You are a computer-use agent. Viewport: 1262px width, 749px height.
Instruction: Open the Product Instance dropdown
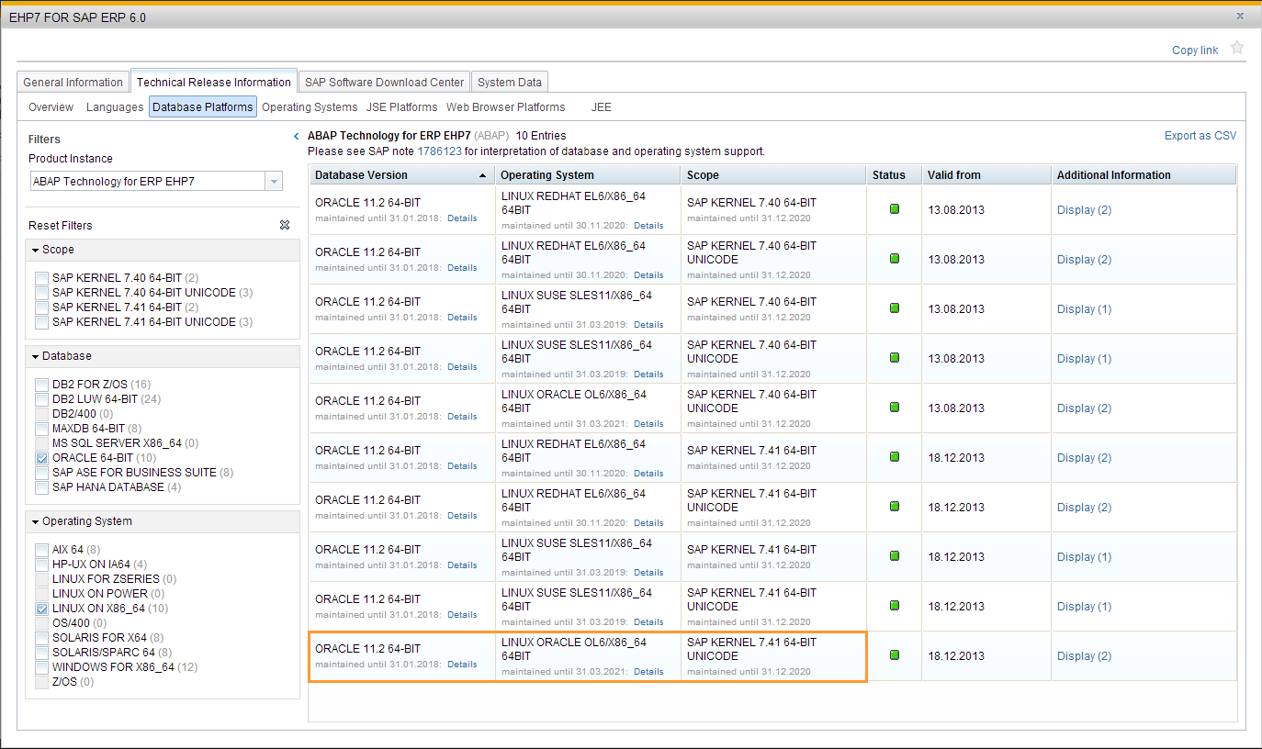pyautogui.click(x=274, y=182)
